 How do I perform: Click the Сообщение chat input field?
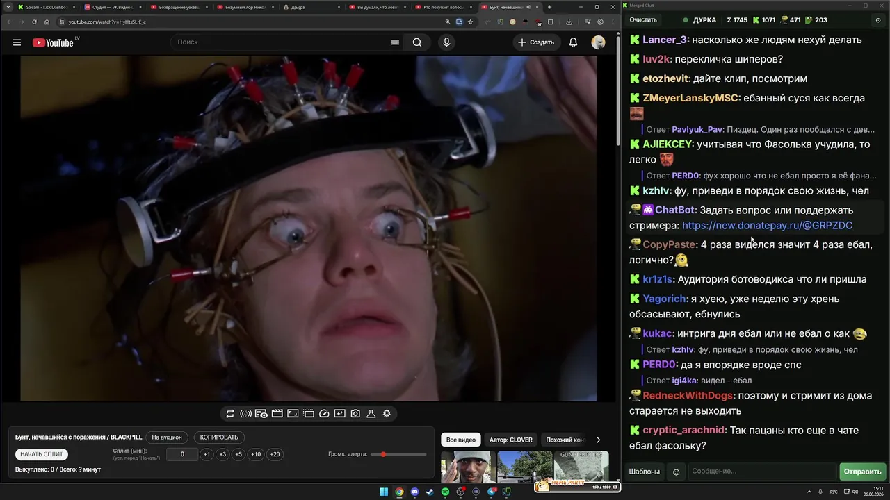coord(762,472)
